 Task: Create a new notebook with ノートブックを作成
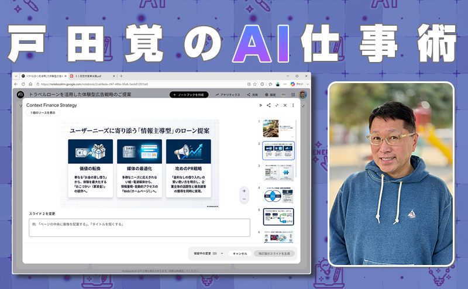click(x=188, y=95)
